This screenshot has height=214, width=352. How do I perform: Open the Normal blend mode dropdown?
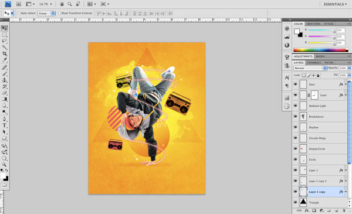(x=310, y=68)
